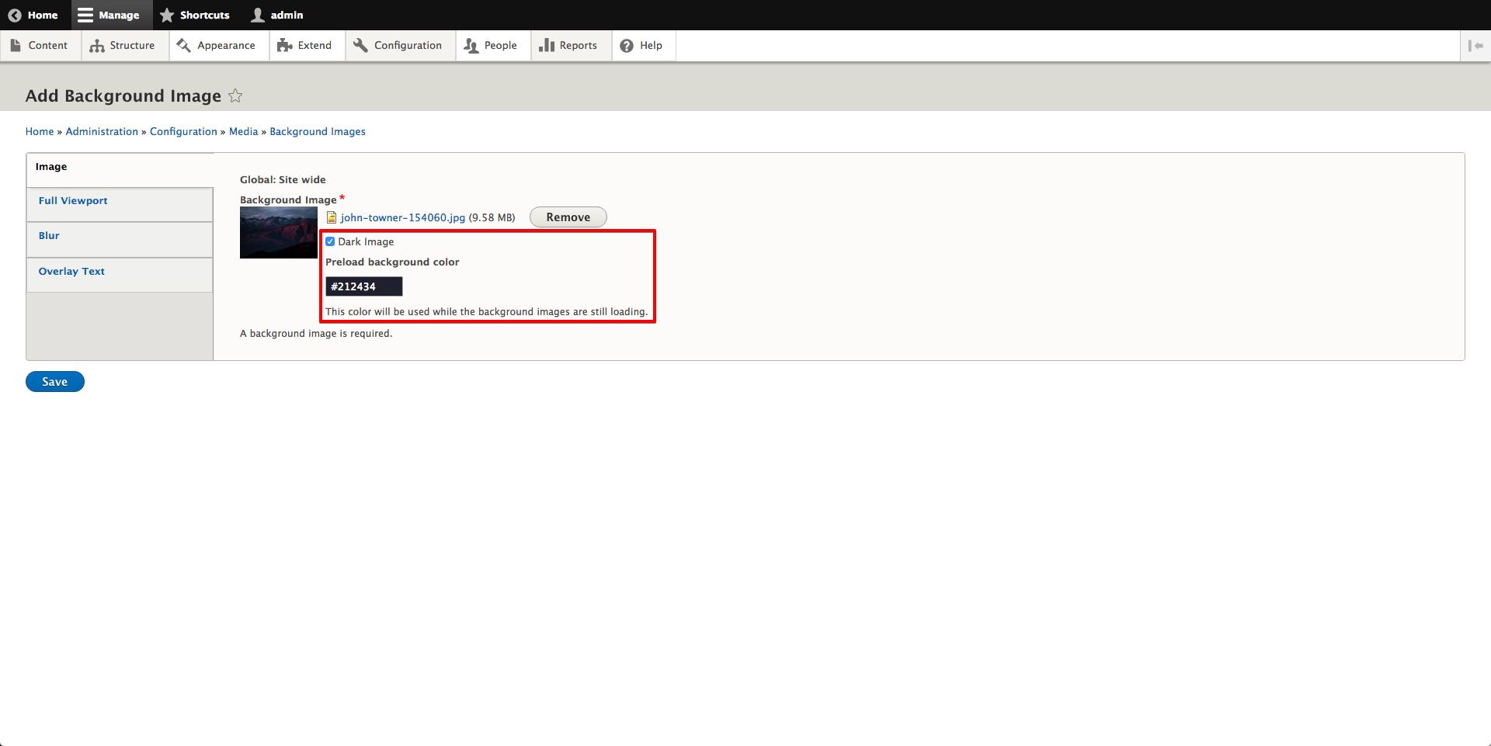
Task: Click the Configuration wrench icon
Action: click(x=360, y=46)
